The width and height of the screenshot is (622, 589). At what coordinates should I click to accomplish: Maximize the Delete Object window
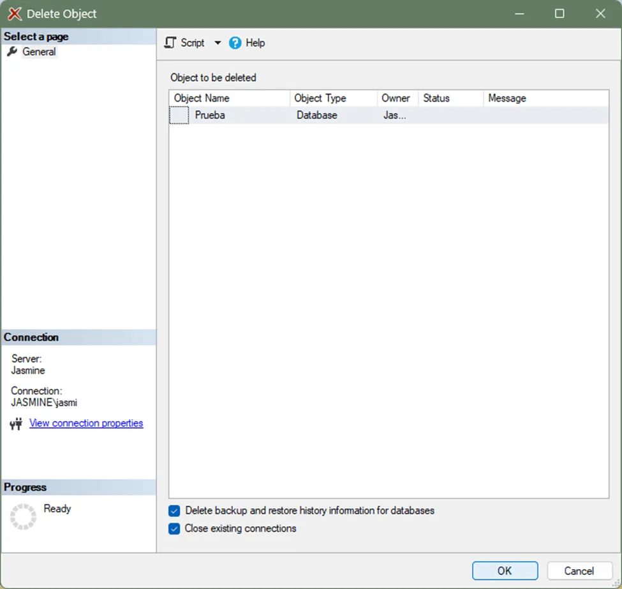pos(559,13)
